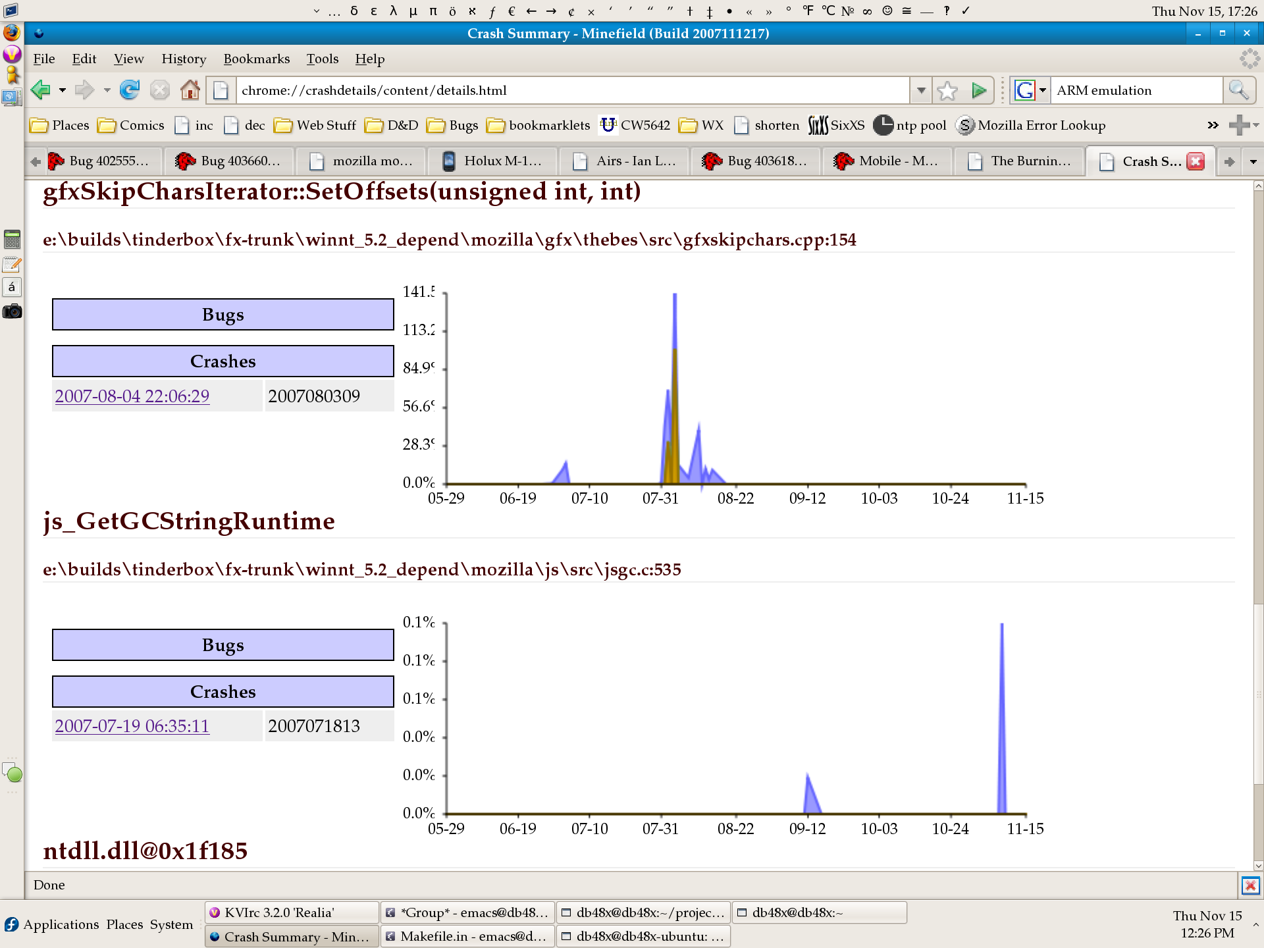Open KVIrc launcher in left panel

(x=12, y=54)
